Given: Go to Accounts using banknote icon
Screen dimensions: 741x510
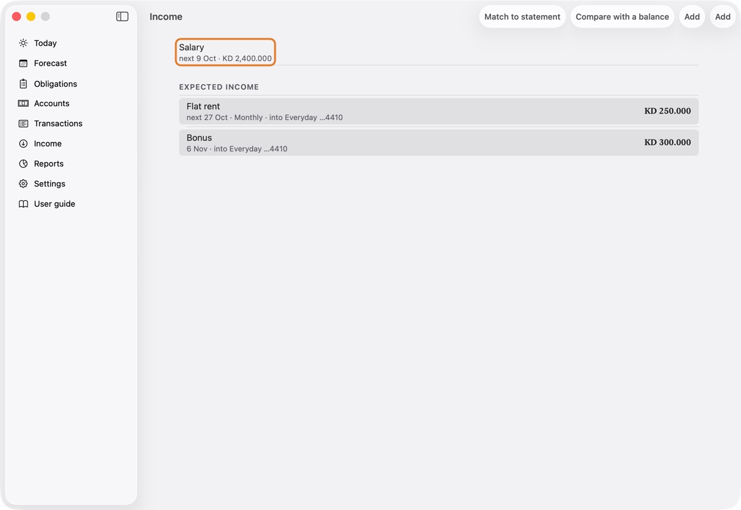Looking at the screenshot, I should 23,104.
